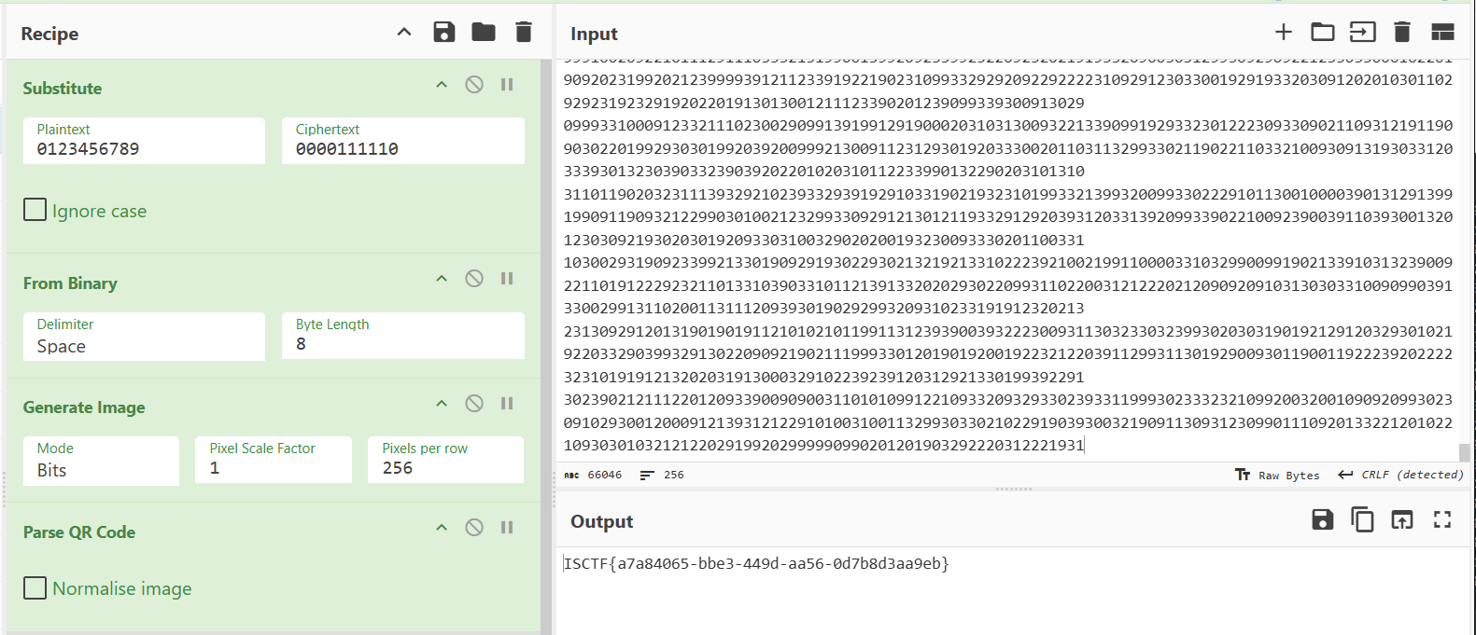Add a new input tab
The height and width of the screenshot is (635, 1476).
click(x=1284, y=33)
